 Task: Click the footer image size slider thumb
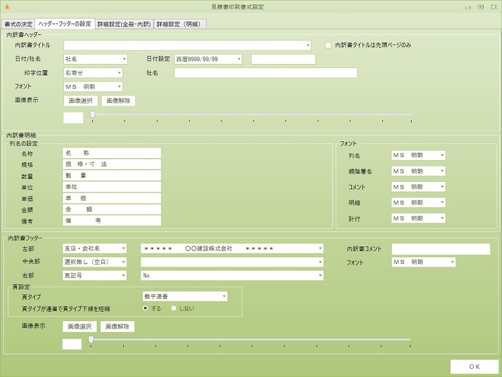[x=91, y=339]
